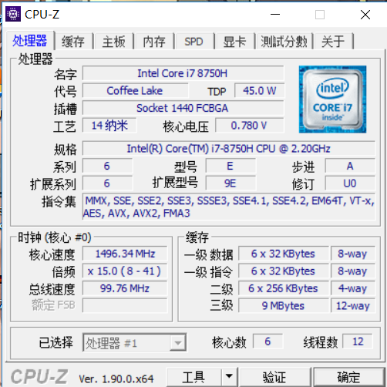Open the 显卡 tab

(x=234, y=42)
